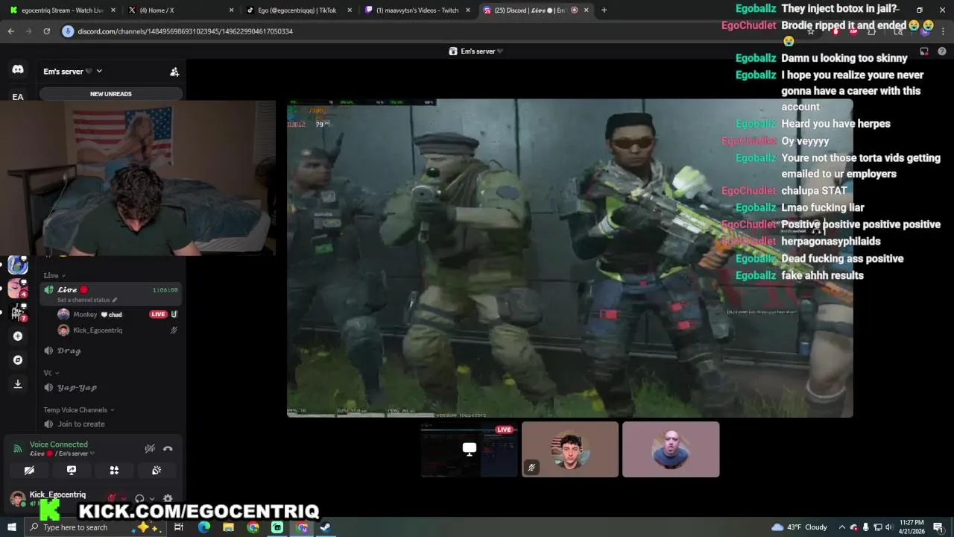This screenshot has height=537, width=954.
Task: Go back with browser back arrow
Action: coord(11,31)
